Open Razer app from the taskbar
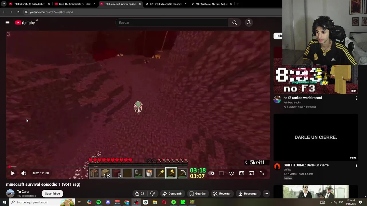This screenshot has width=367, height=206. pyautogui.click(x=173, y=202)
